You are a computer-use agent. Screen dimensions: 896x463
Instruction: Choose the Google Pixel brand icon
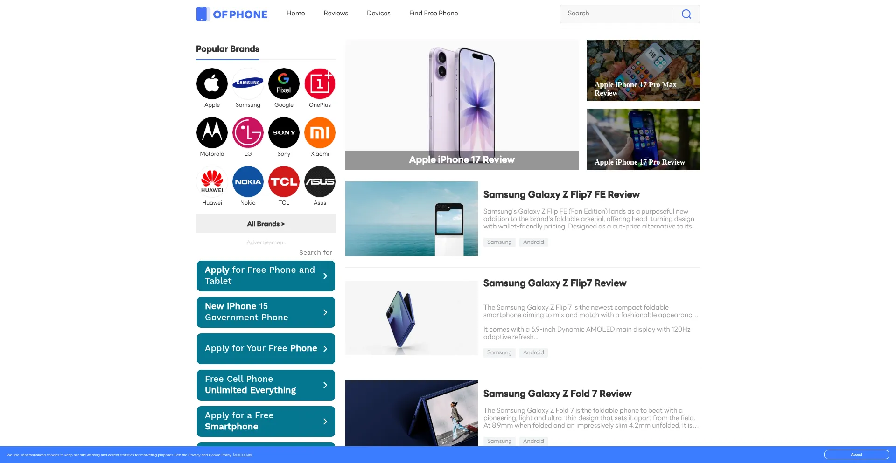click(284, 84)
